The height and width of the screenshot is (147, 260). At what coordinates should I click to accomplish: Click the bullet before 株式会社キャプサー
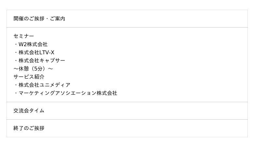tap(16, 60)
